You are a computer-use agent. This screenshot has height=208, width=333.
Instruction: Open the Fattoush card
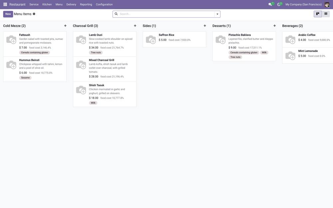coord(35,44)
